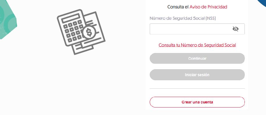
Task: Click the green decorative shape at left edge
Action: coord(8,19)
